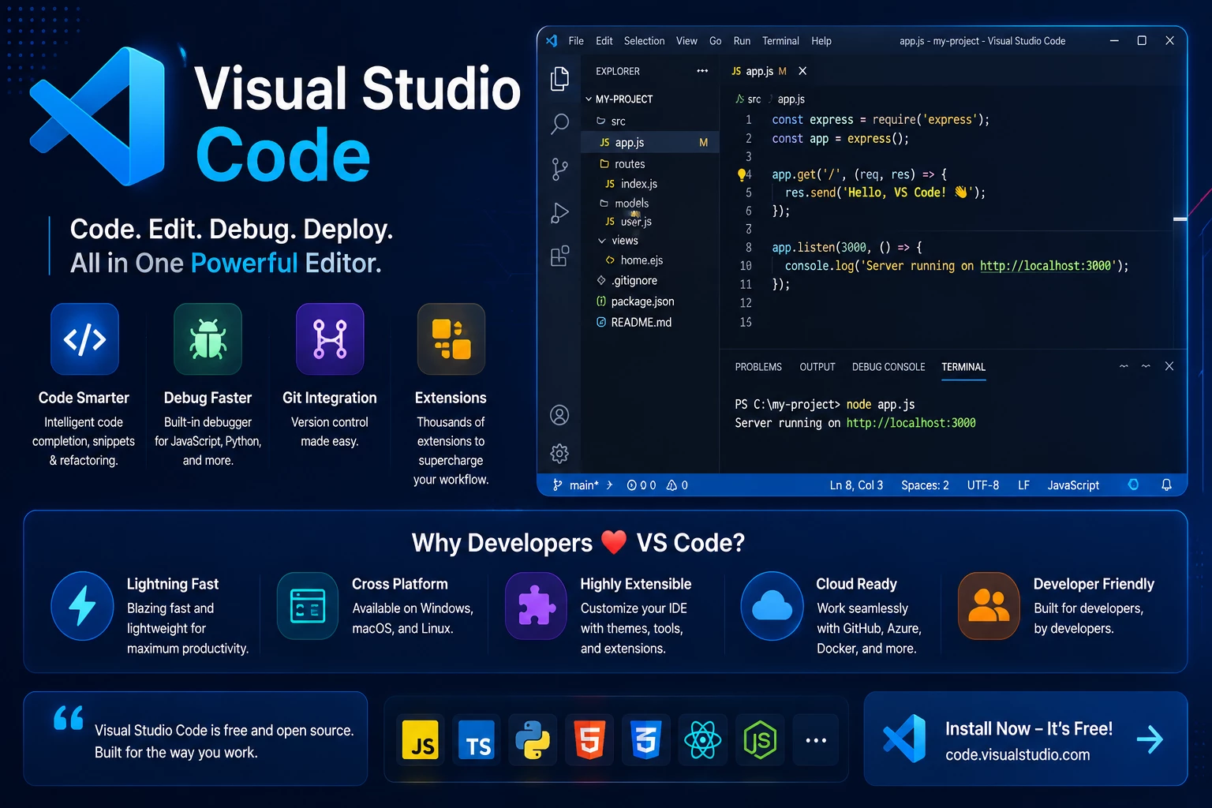Click the React logo tile
The image size is (1212, 808).
[x=702, y=739]
